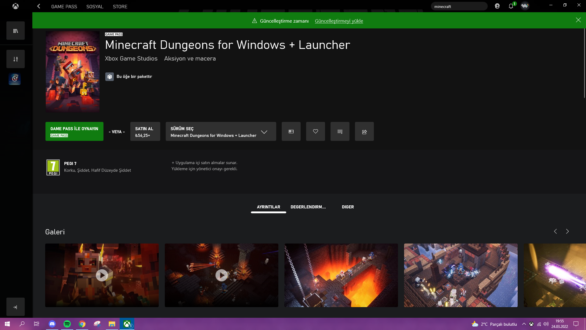Image resolution: width=586 pixels, height=330 pixels.
Task: Expand the sidebar with arrow icon
Action: (x=15, y=307)
